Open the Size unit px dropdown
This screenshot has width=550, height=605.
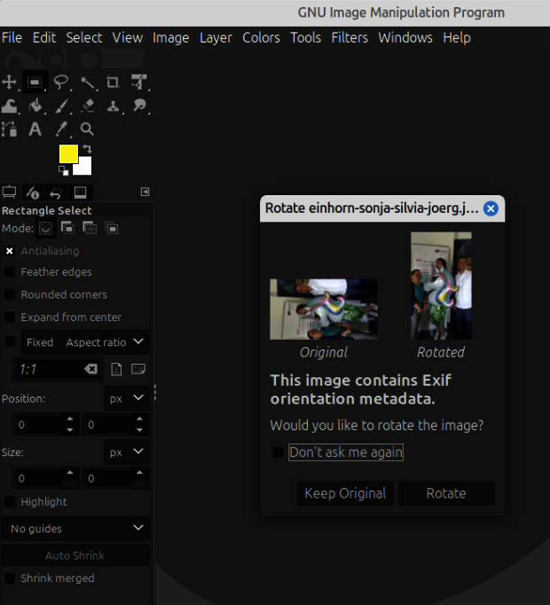click(x=126, y=452)
